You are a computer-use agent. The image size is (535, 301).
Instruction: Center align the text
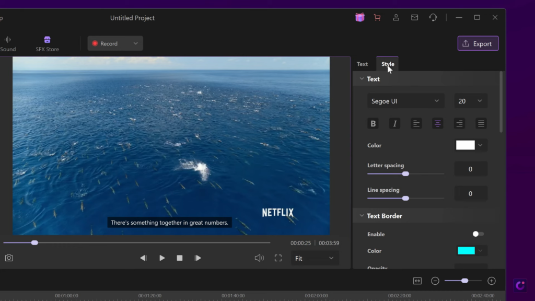pyautogui.click(x=438, y=123)
